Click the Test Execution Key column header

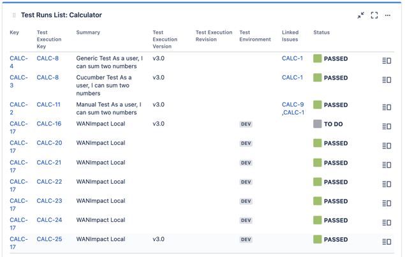point(49,40)
